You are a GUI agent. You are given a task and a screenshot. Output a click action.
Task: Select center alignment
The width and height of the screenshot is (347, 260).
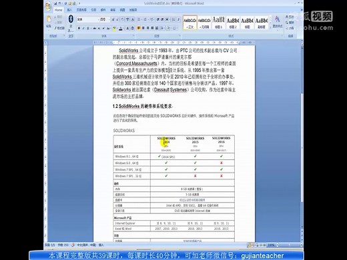coord(143,28)
